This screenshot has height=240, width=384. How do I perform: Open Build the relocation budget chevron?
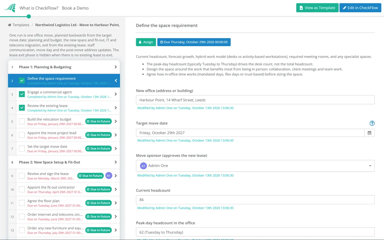pos(116,121)
